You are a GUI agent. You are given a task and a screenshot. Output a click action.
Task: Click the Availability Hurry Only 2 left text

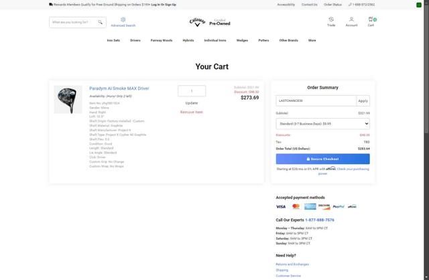pos(111,96)
